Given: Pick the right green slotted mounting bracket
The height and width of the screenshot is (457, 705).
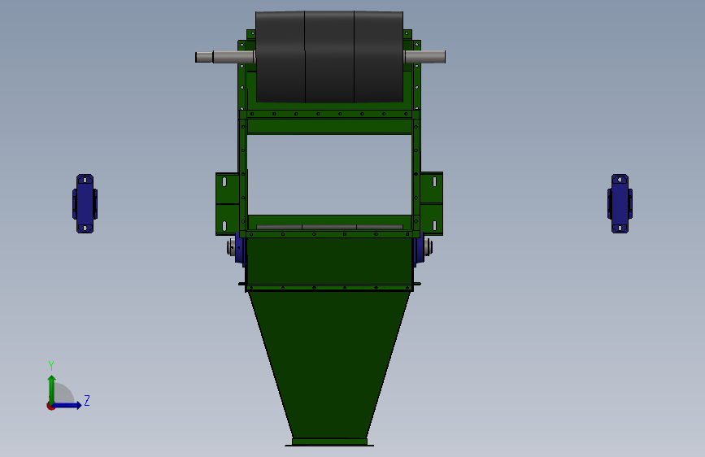Looking at the screenshot, I should coord(432,204).
